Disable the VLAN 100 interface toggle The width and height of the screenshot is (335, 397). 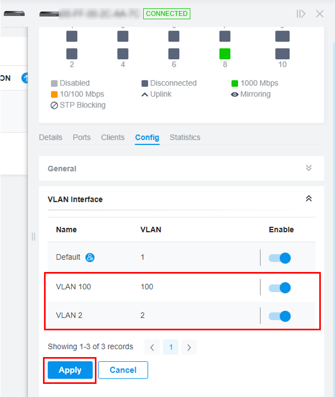tap(279, 288)
